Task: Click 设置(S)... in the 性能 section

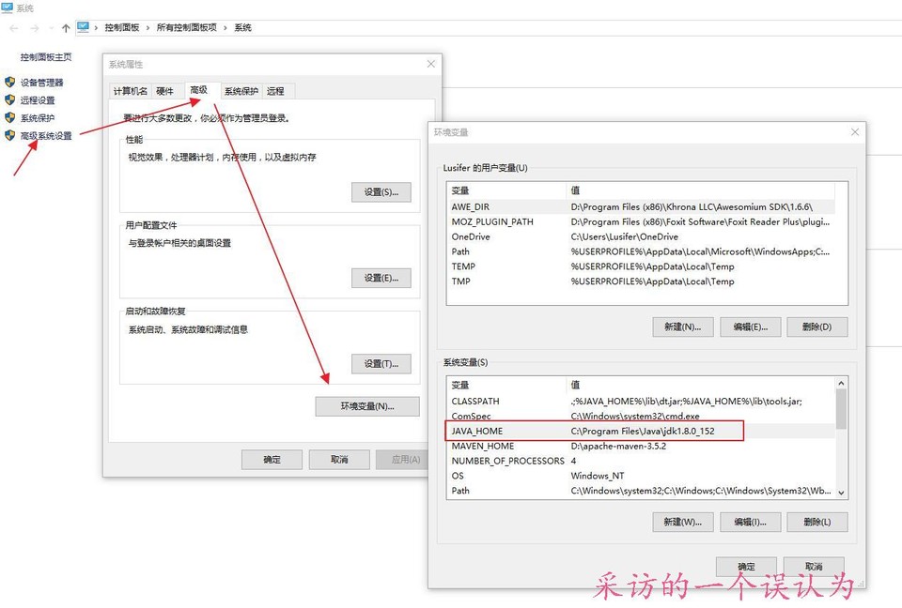Action: (x=381, y=192)
